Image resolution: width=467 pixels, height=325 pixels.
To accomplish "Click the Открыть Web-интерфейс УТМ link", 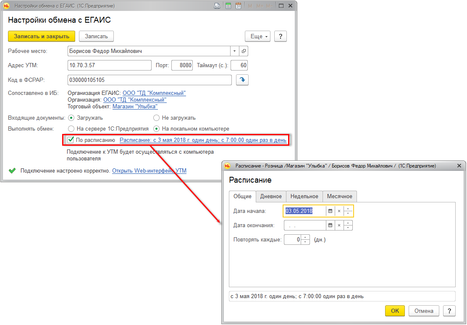I will point(149,171).
